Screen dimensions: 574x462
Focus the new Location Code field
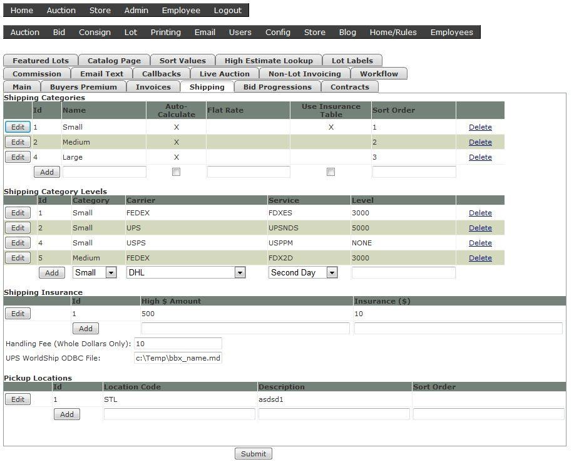(180, 414)
